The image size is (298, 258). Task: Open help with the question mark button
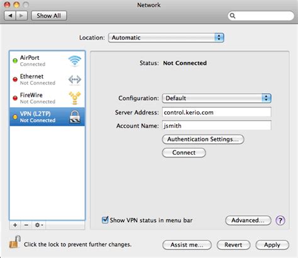[280, 220]
